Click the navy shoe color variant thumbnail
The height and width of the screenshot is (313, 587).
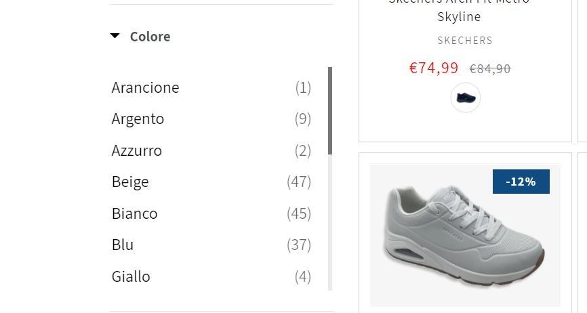coord(466,98)
